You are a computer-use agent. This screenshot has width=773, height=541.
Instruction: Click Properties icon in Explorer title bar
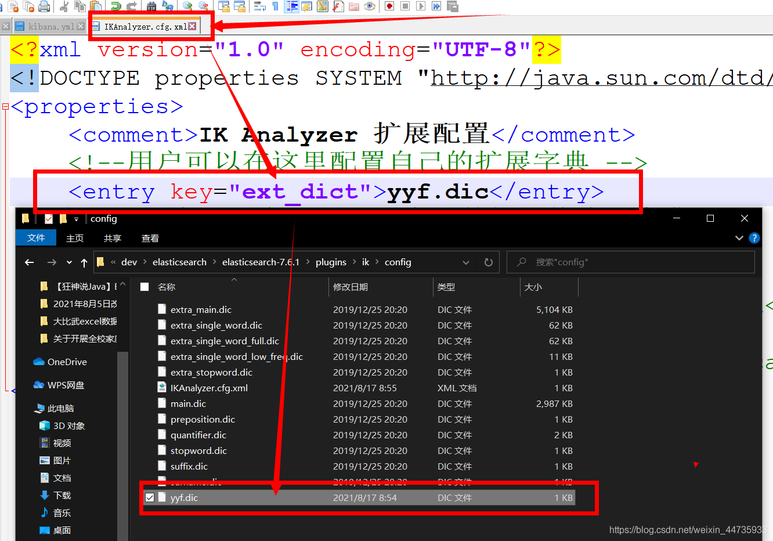[49, 219]
